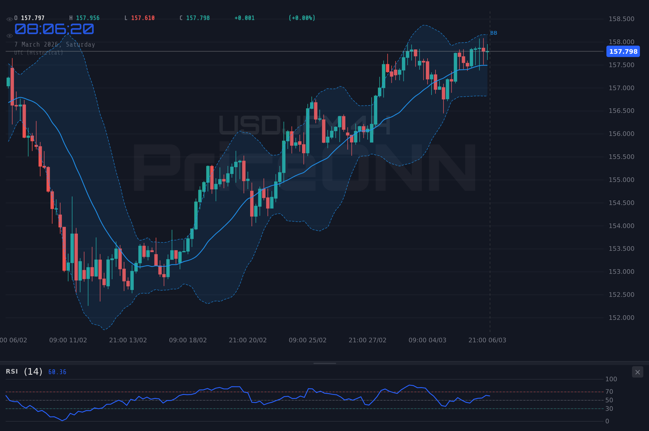Click the 154.500 price axis label
The height and width of the screenshot is (431, 649).
621,203
